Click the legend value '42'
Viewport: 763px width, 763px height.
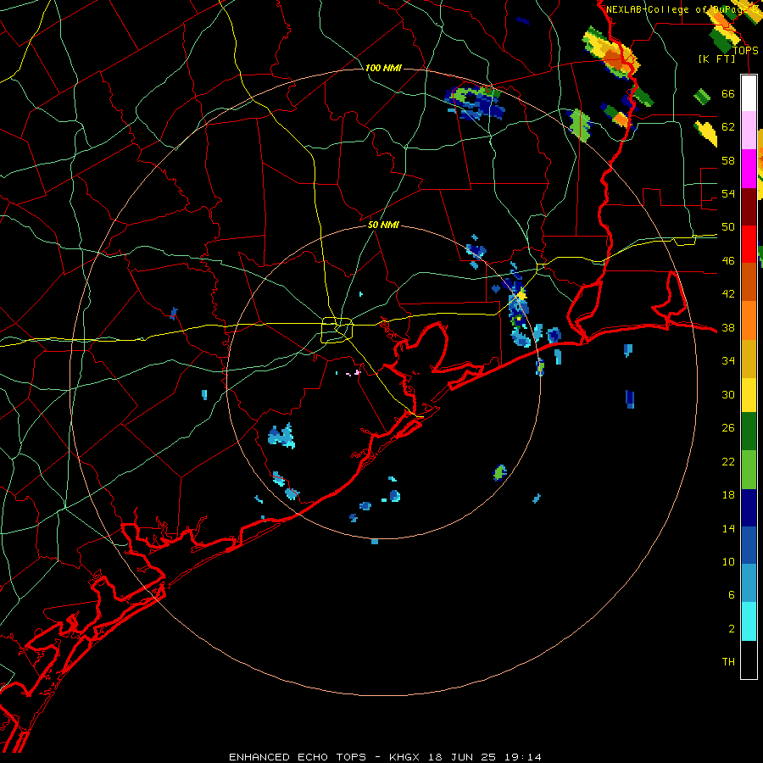[x=728, y=294]
